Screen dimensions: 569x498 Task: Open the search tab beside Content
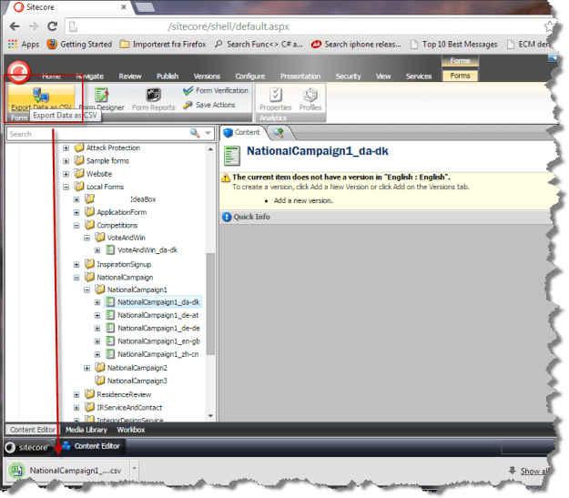[x=279, y=133]
